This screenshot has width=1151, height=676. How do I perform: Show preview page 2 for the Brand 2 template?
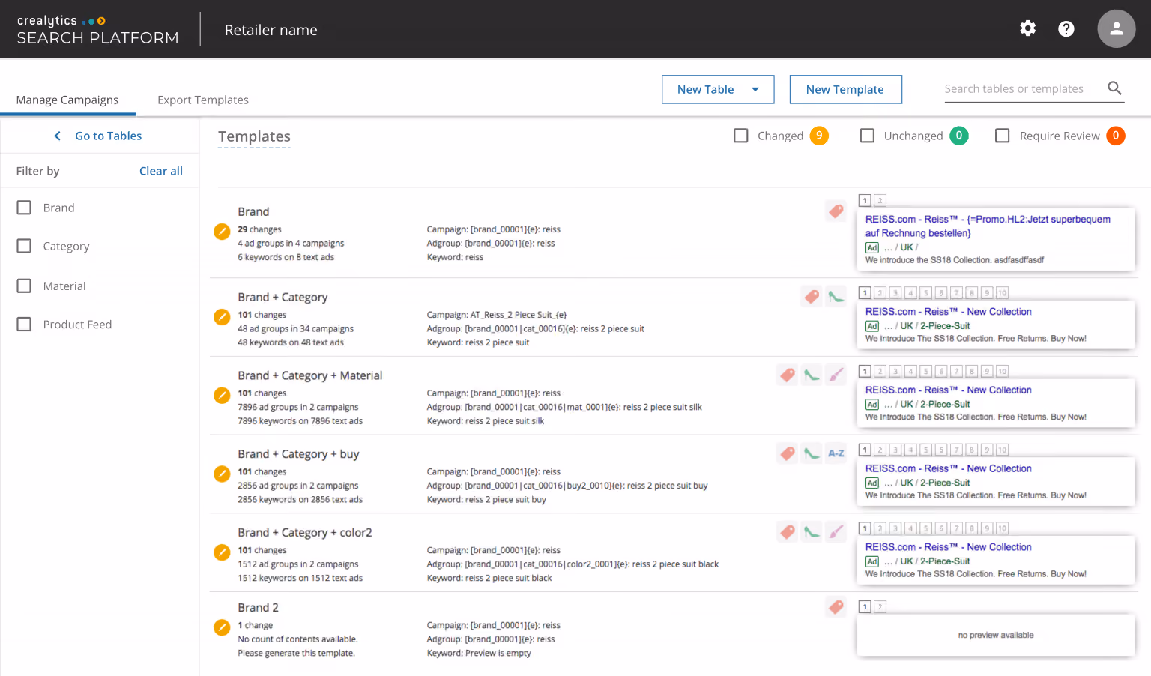pos(880,606)
